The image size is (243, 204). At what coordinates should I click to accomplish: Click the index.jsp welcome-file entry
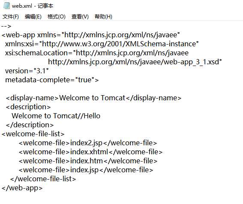point(86,170)
